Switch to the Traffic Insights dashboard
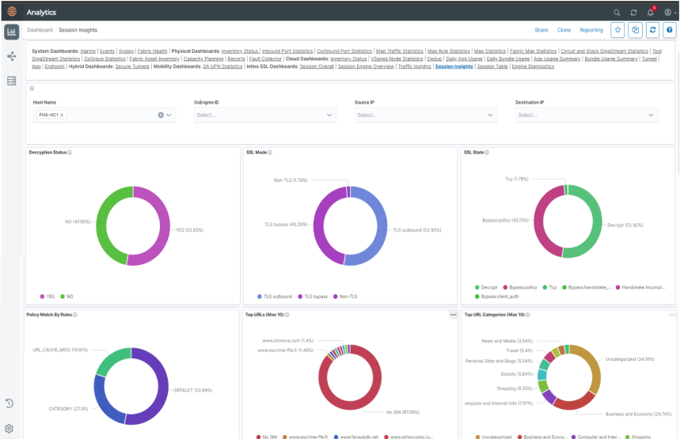The width and height of the screenshot is (680, 439). click(x=414, y=66)
